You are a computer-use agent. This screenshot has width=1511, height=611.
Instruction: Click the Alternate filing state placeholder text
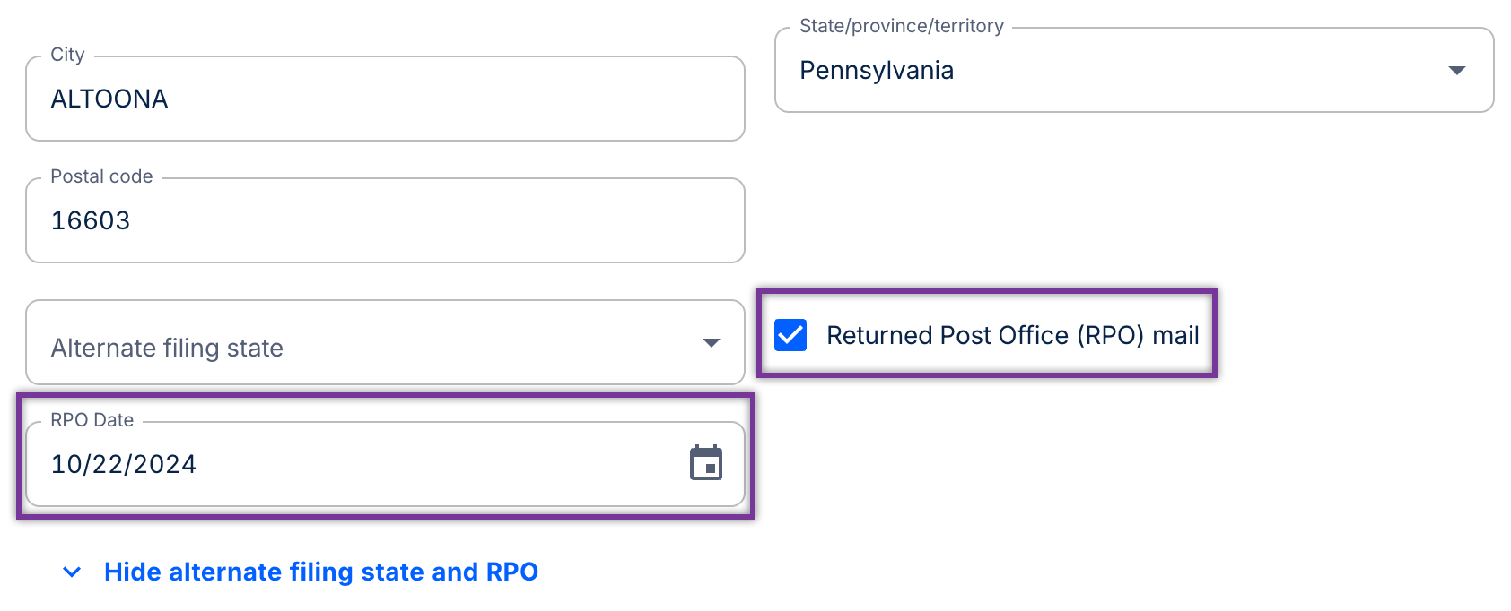click(x=167, y=348)
